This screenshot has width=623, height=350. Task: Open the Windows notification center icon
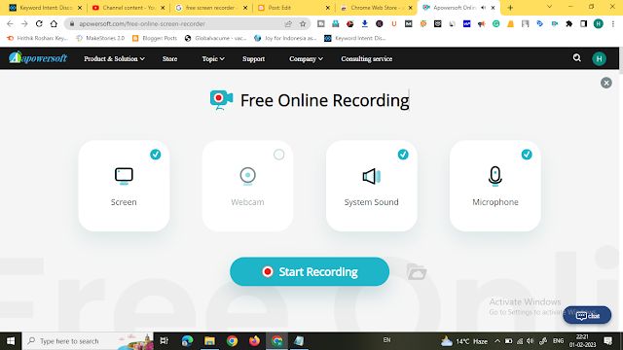(608, 341)
